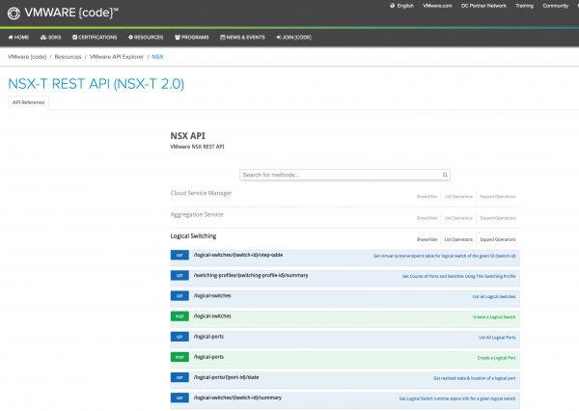Image resolution: width=579 pixels, height=411 pixels.
Task: Expand the Aggregation Service section
Action: coord(197,214)
